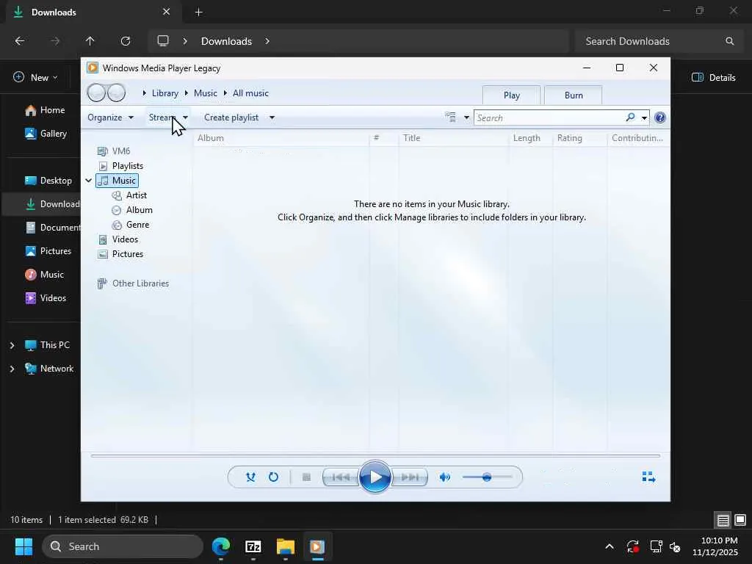Open Gallery in Explorer sidebar

(46, 134)
